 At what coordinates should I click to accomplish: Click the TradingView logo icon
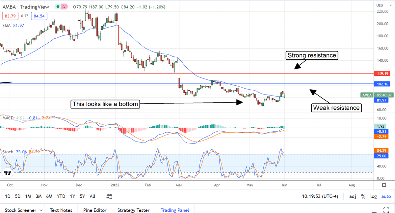click(x=8, y=173)
